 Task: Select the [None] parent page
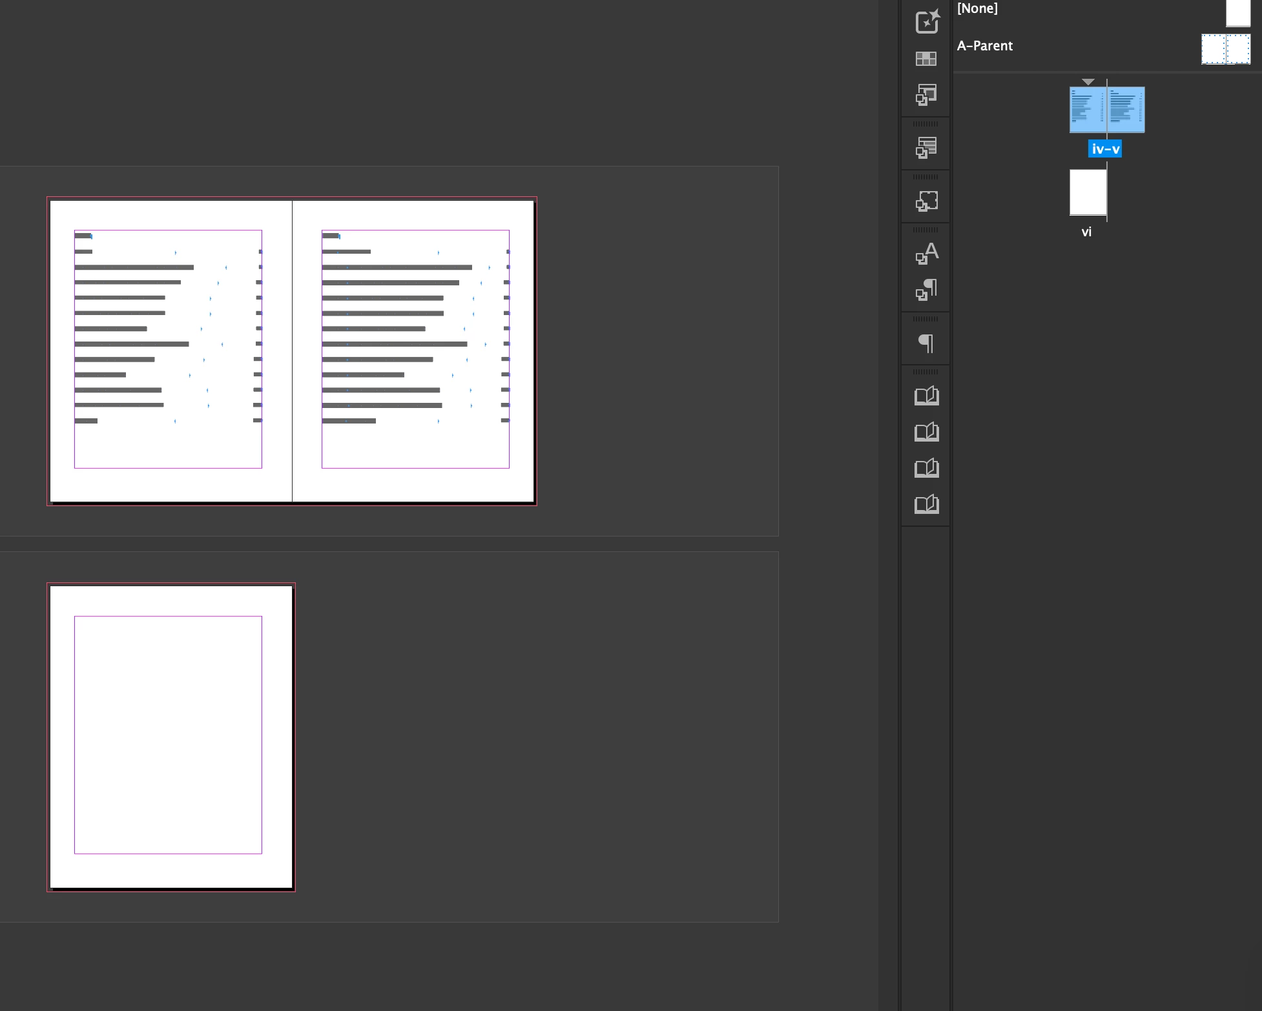click(x=978, y=9)
